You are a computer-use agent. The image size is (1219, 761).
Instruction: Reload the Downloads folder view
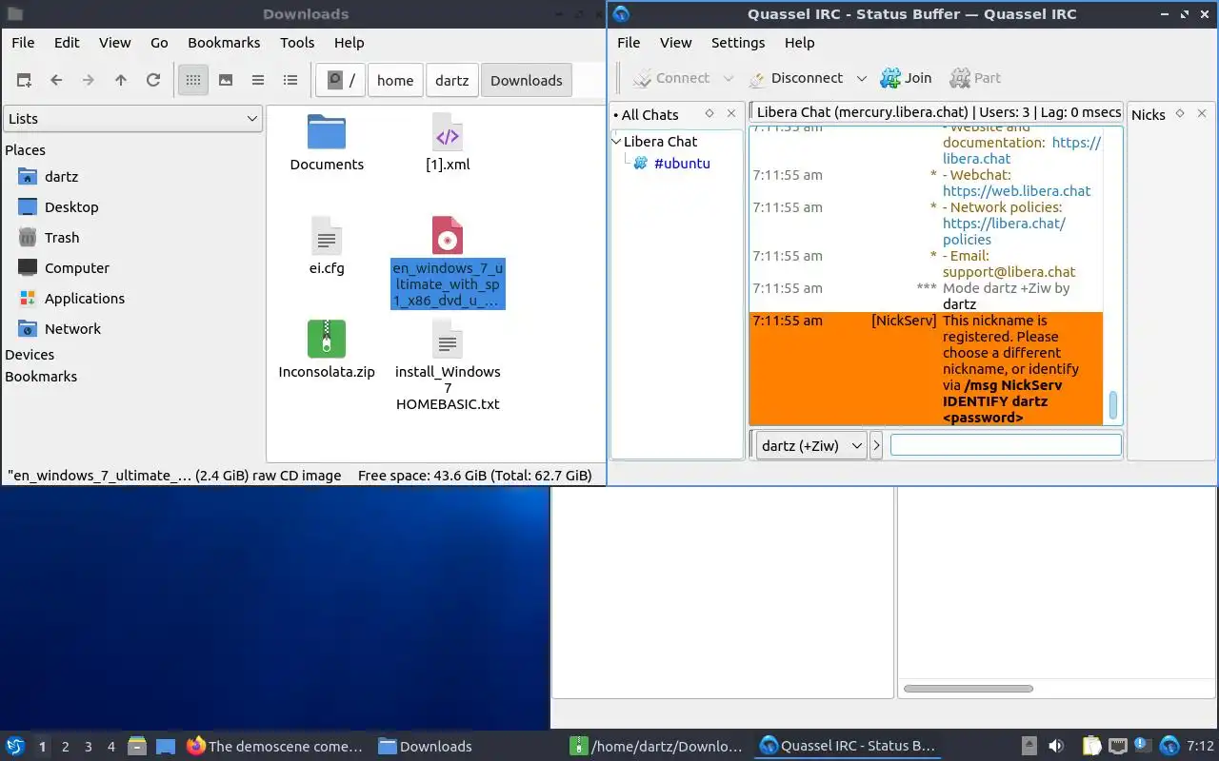point(153,81)
